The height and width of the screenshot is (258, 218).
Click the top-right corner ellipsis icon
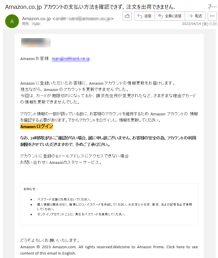(213, 7)
